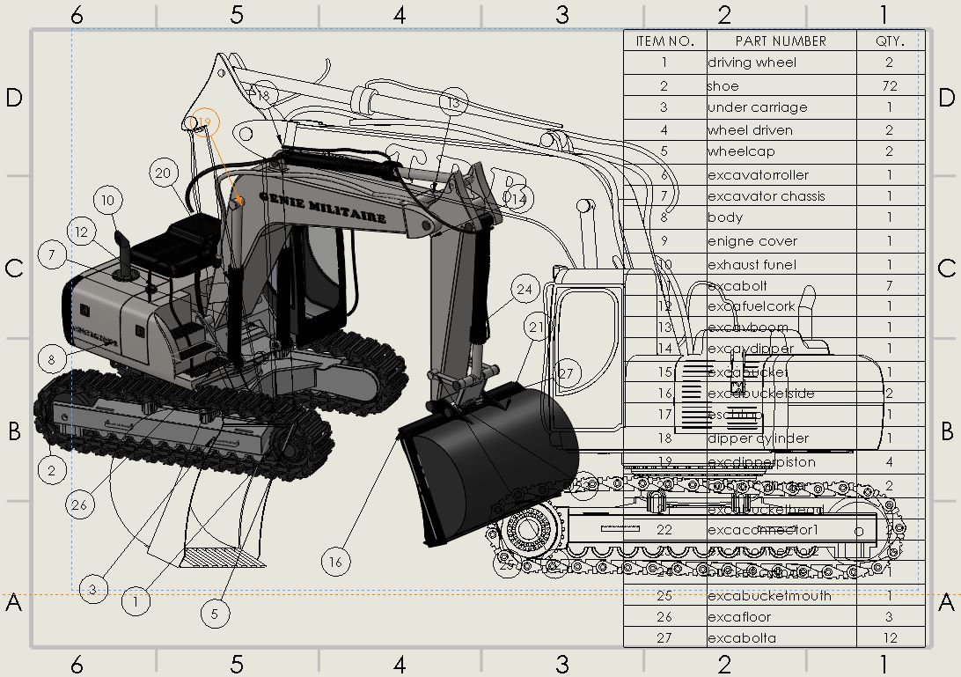
Task: Click balloon number 13 above the boom
Action: (454, 102)
